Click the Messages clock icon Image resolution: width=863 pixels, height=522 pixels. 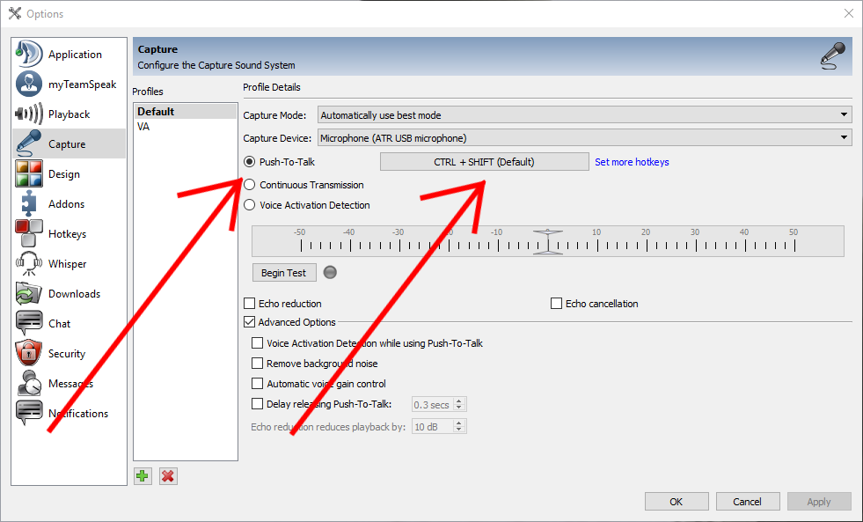point(29,383)
